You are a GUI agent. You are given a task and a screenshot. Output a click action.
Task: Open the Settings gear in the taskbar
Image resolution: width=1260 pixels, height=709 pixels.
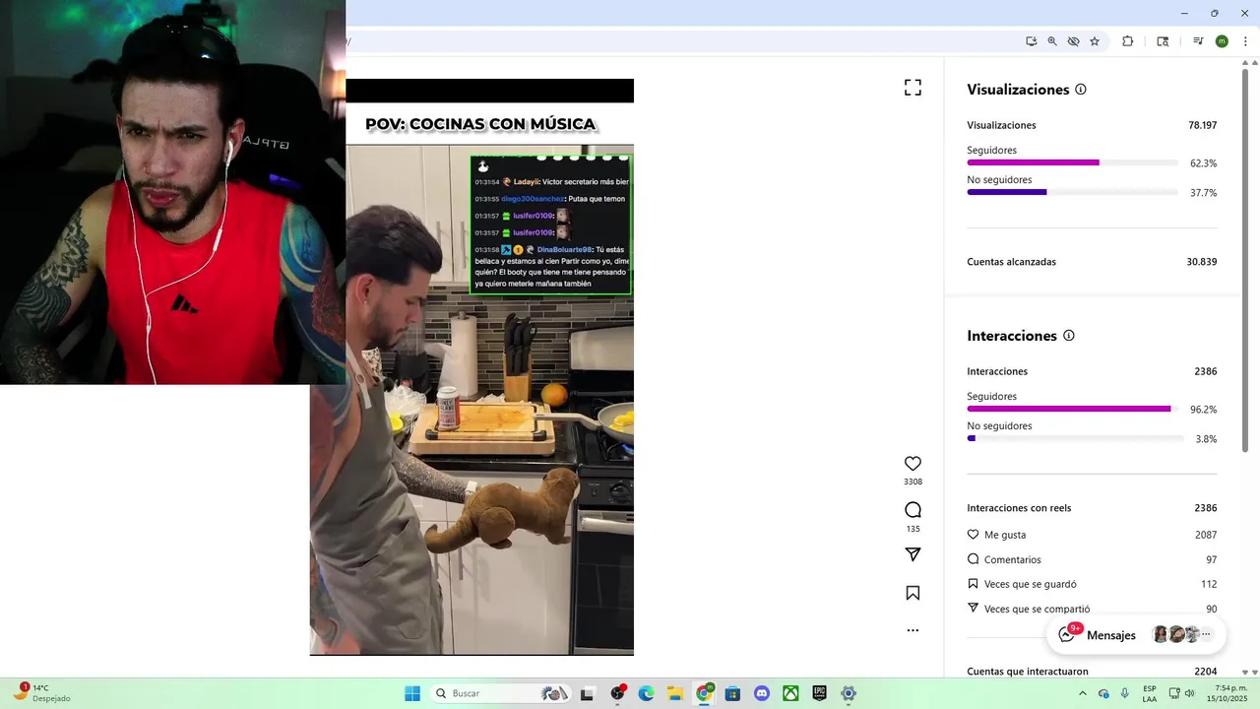click(x=849, y=693)
